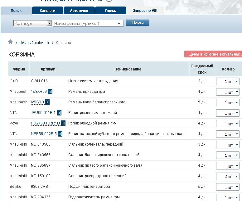Open catalog icon next to PU276033RR1D
Image resolution: width=242 pixels, height=203 pixels.
click(x=63, y=124)
